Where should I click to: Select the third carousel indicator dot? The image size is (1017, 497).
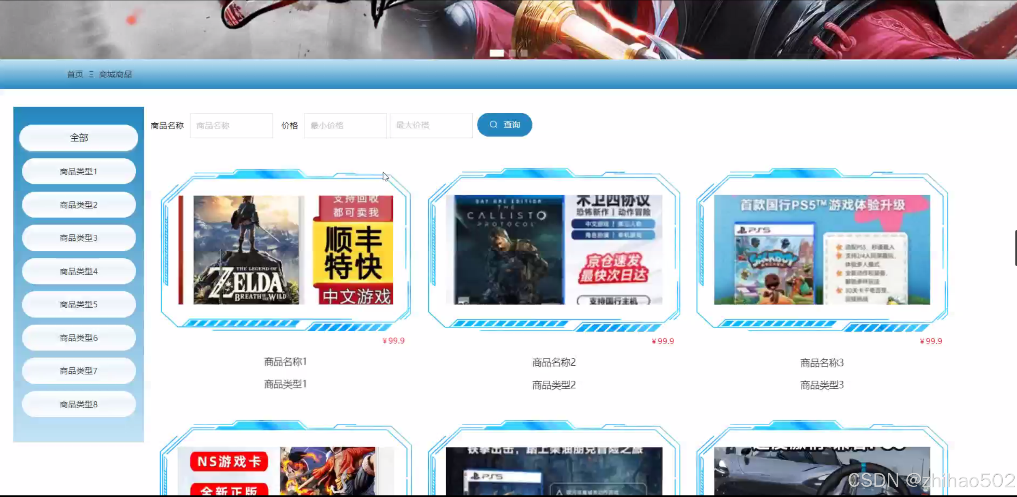524,53
